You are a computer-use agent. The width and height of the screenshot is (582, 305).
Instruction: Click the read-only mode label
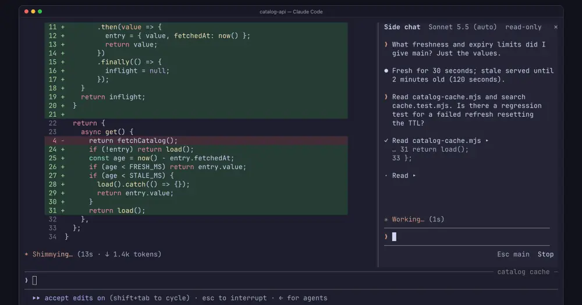pyautogui.click(x=523, y=27)
